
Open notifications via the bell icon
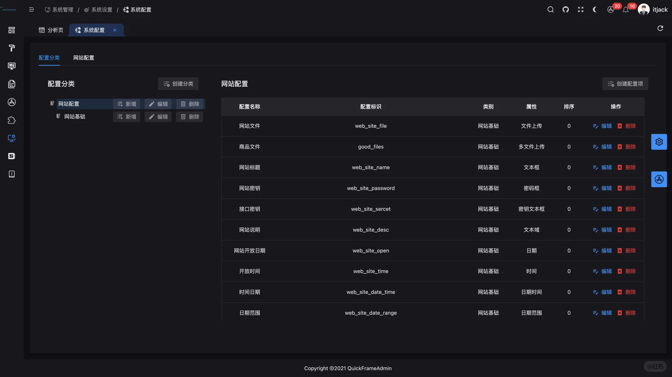[626, 9]
